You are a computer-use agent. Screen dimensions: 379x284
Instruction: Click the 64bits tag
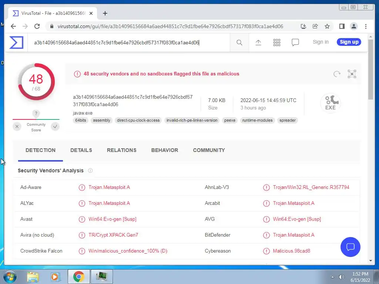coord(80,120)
